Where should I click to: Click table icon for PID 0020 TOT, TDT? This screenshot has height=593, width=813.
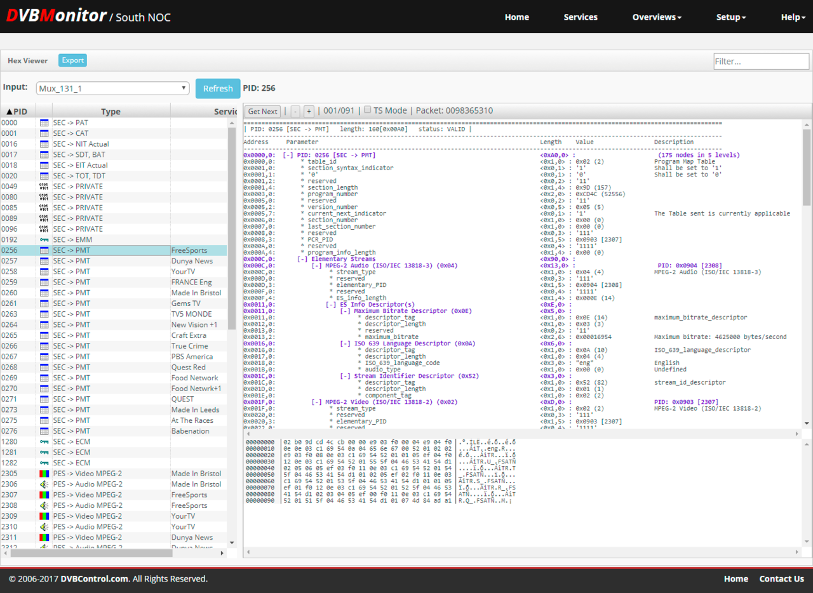pyautogui.click(x=44, y=176)
